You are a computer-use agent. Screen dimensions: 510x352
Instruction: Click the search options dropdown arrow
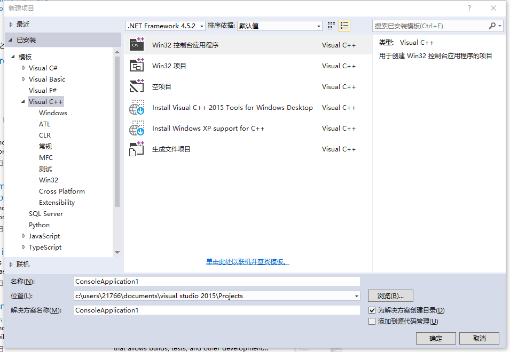tap(500, 26)
